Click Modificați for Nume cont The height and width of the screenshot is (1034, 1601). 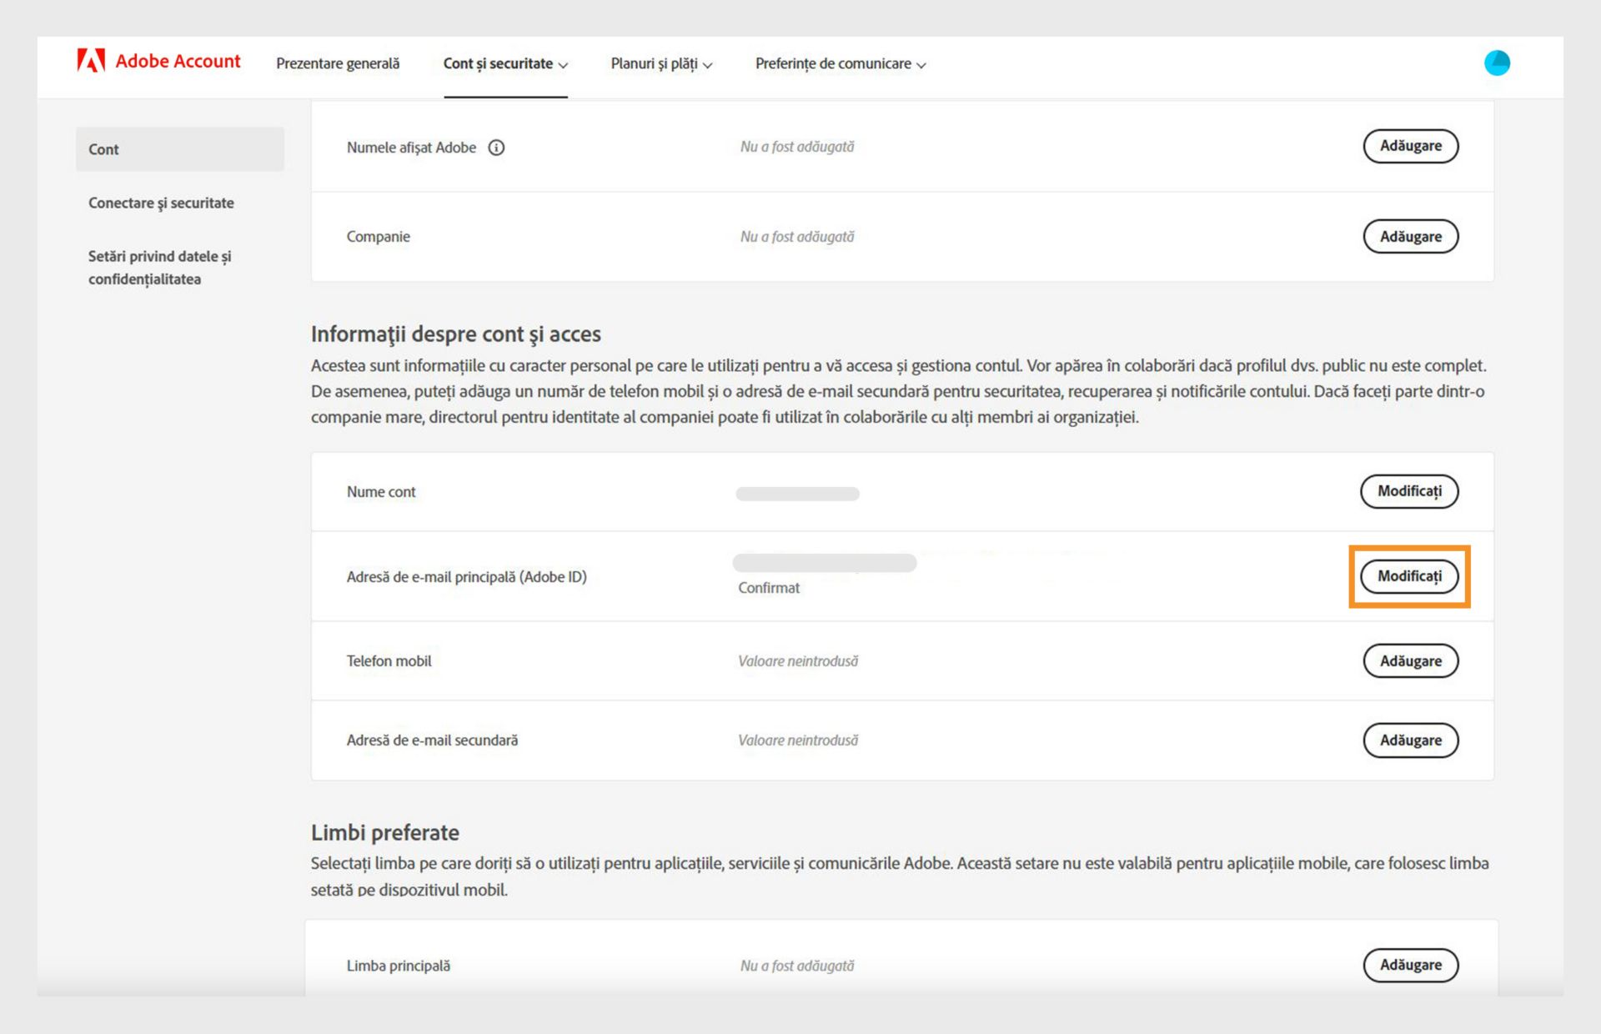click(1409, 491)
